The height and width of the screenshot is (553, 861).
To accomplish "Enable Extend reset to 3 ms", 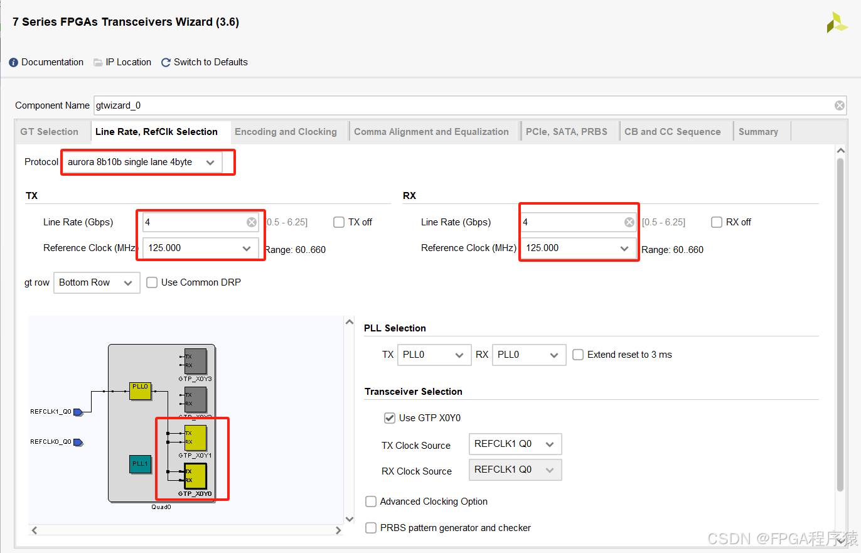I will pyautogui.click(x=578, y=355).
